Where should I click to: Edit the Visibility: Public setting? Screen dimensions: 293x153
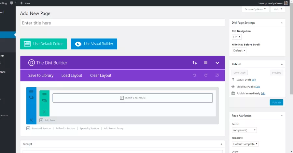click(258, 87)
